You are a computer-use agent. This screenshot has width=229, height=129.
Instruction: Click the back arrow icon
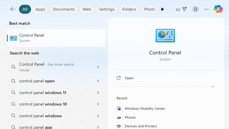click(13, 9)
